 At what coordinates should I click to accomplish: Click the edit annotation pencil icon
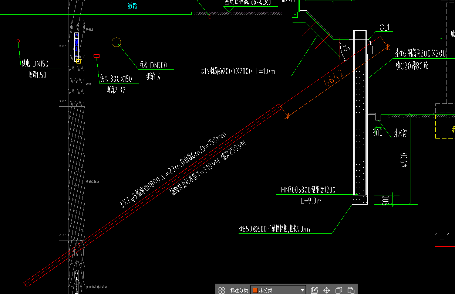coord(314,290)
